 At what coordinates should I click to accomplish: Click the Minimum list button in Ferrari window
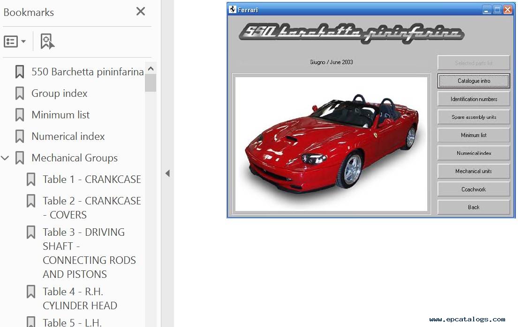pos(474,135)
